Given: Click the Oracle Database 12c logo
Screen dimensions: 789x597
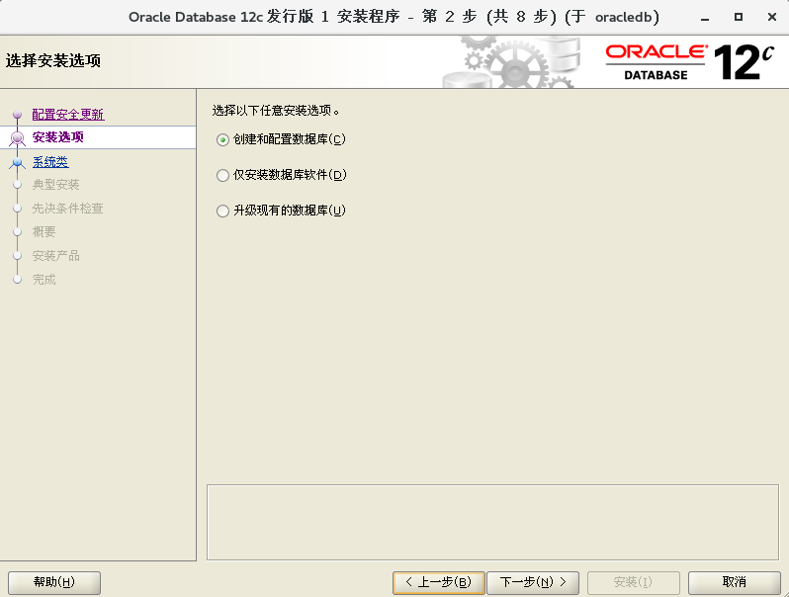Looking at the screenshot, I should [x=689, y=62].
